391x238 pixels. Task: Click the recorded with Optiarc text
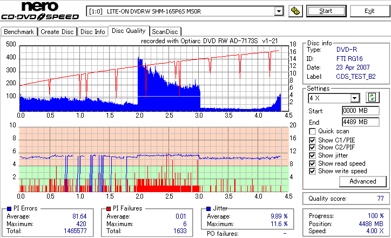(209, 41)
